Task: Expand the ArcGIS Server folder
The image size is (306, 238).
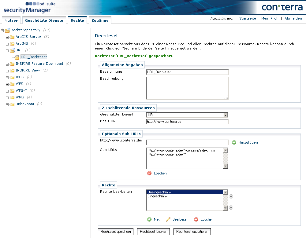Action: [x=7, y=37]
